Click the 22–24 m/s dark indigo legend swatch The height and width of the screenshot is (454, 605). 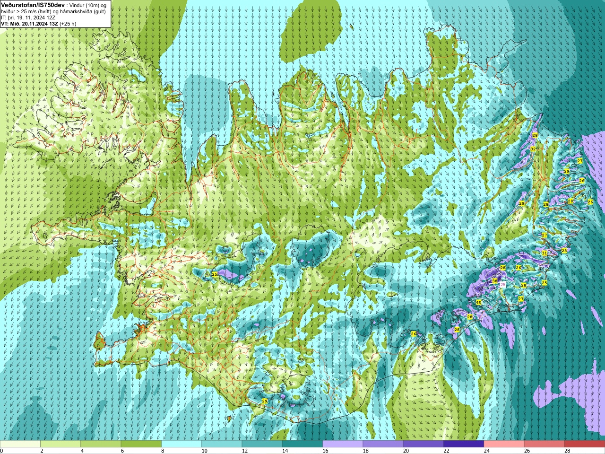pos(464,444)
